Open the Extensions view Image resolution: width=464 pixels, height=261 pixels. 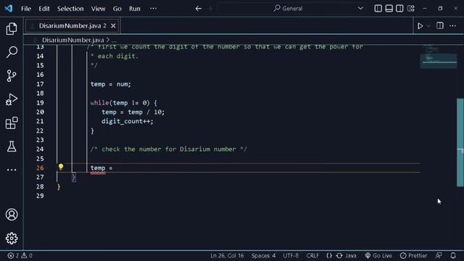12,123
